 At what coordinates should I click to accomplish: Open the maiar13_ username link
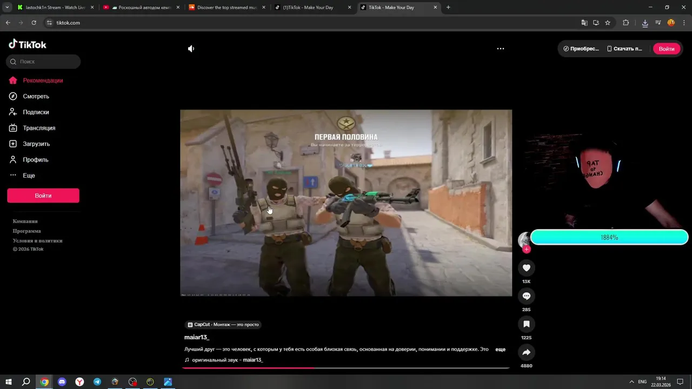click(197, 337)
